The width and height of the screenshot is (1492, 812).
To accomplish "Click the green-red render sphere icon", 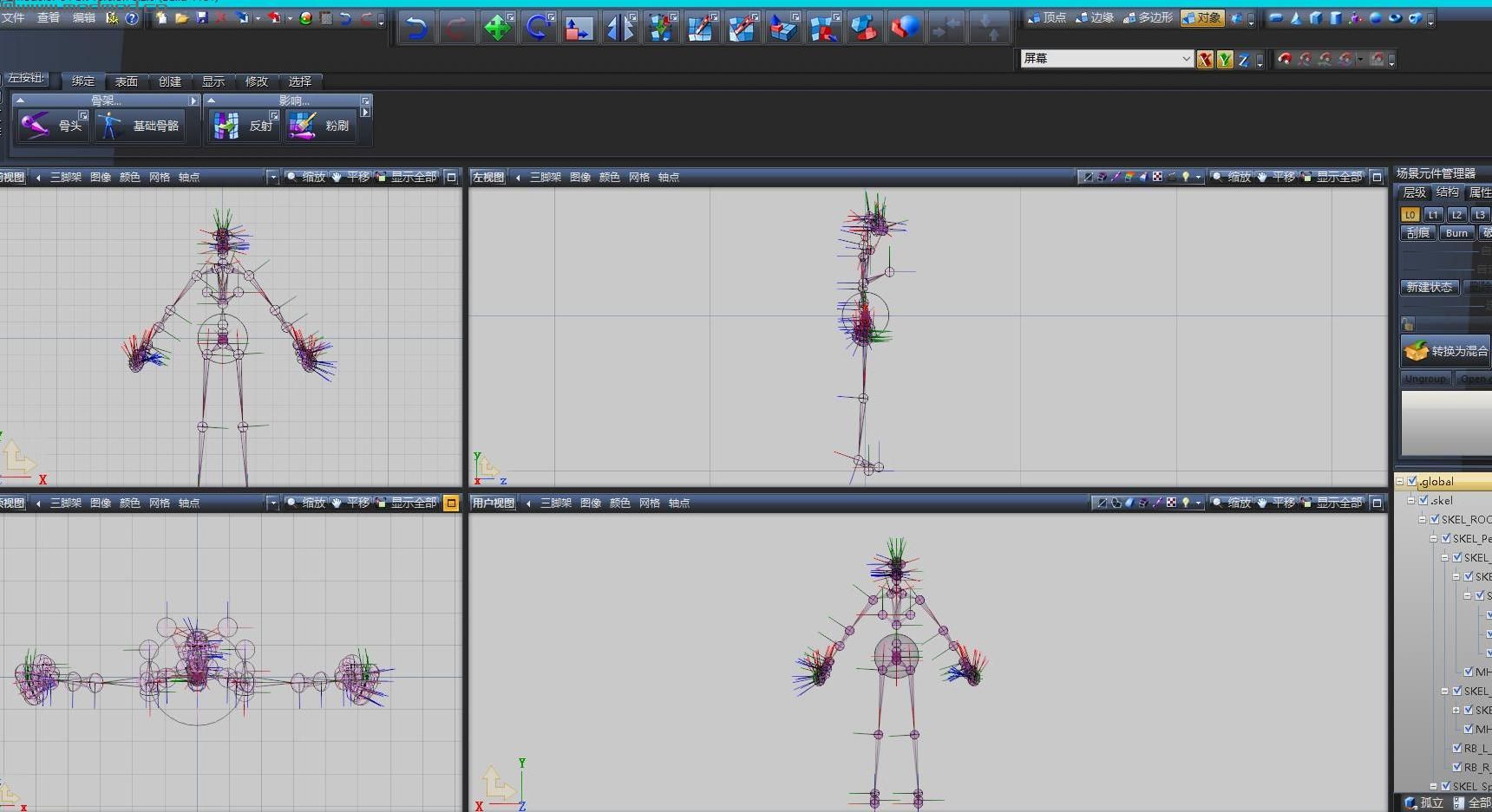I will click(x=305, y=17).
